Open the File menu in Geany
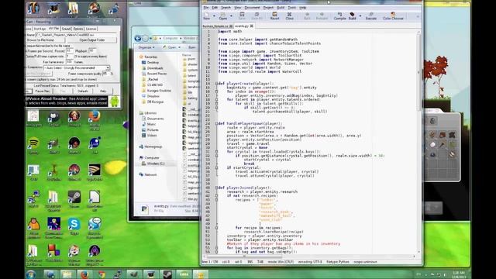Image resolution: width=496 pixels, height=279 pixels. point(206,8)
